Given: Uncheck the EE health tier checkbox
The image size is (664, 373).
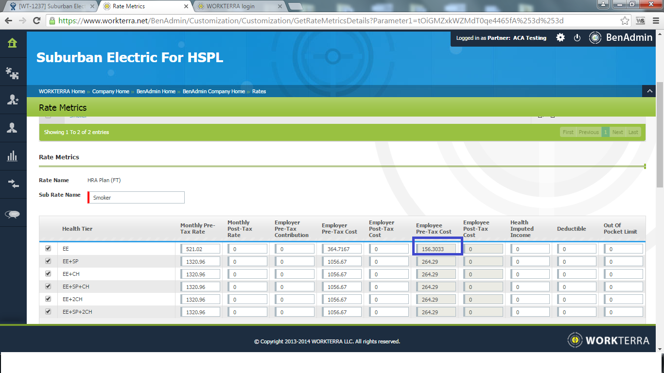Looking at the screenshot, I should [48, 248].
